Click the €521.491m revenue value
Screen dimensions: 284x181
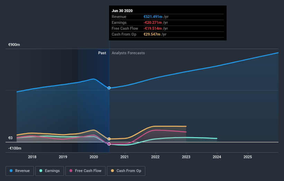(x=153, y=17)
